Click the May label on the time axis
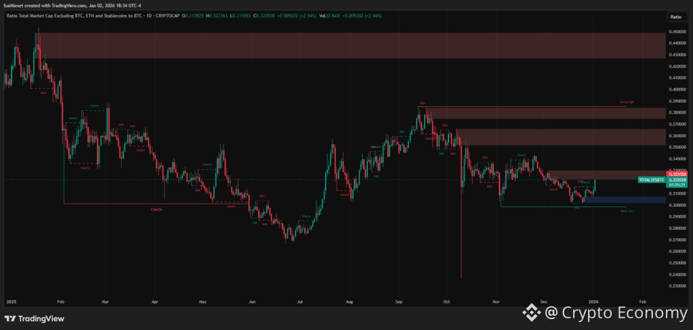 tap(203, 302)
